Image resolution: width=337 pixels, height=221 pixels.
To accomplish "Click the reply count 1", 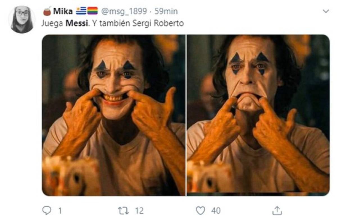I will point(60,210).
